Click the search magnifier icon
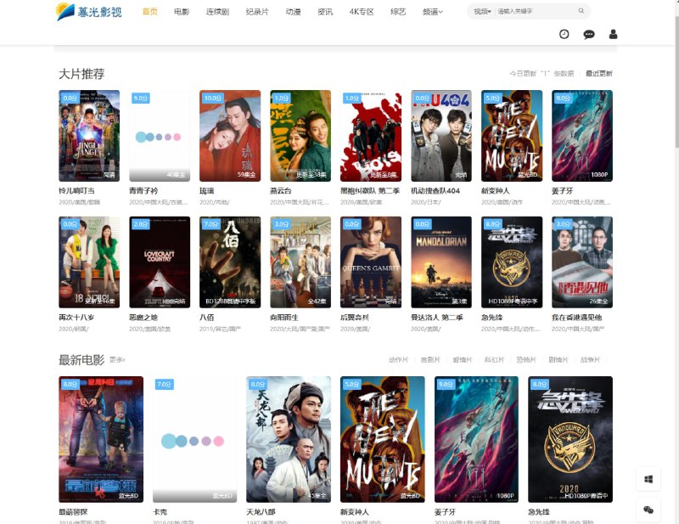 pyautogui.click(x=581, y=11)
